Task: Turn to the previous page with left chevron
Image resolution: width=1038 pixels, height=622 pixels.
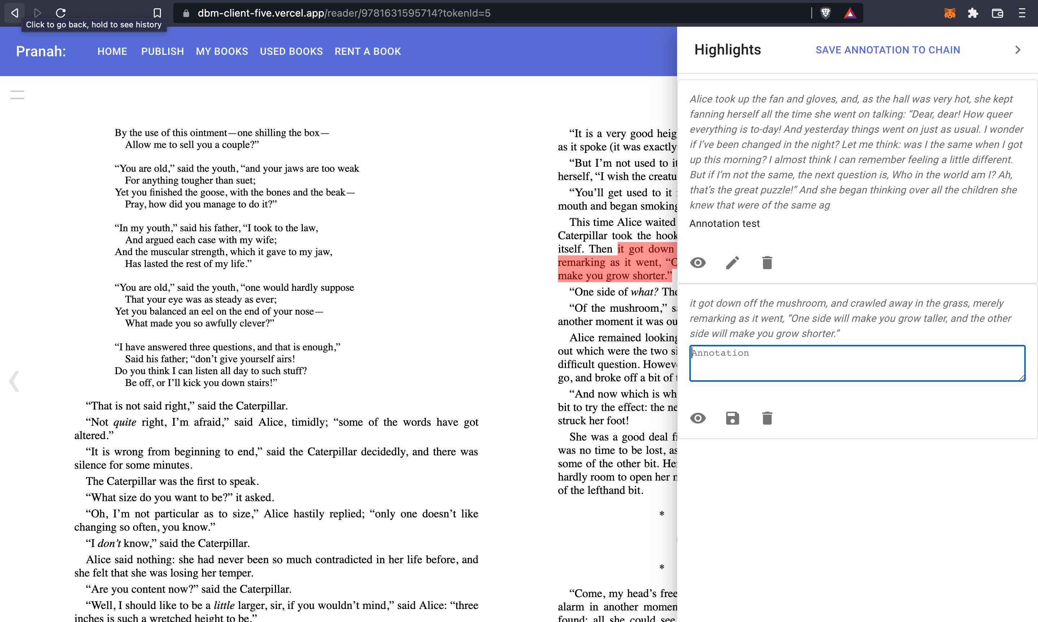Action: click(x=14, y=381)
